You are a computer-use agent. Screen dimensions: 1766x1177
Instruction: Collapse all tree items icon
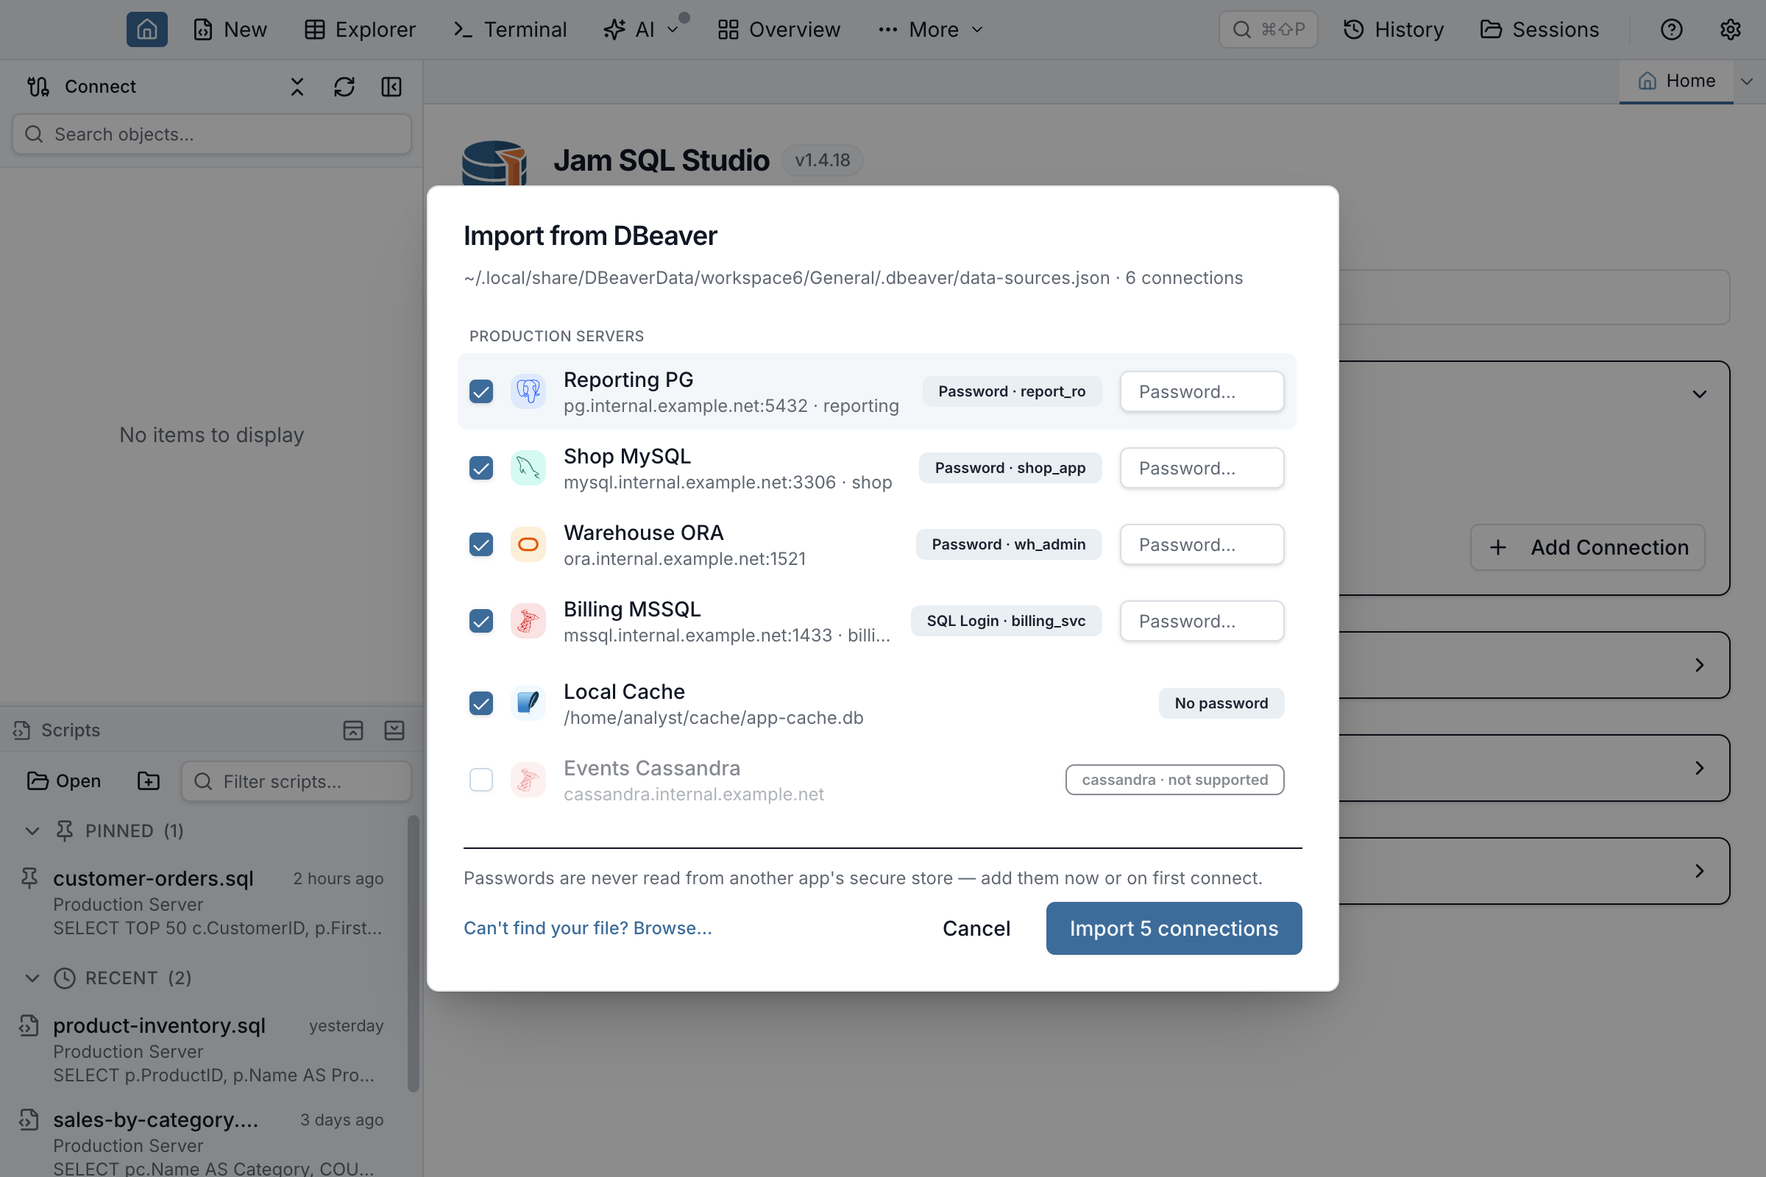(297, 86)
